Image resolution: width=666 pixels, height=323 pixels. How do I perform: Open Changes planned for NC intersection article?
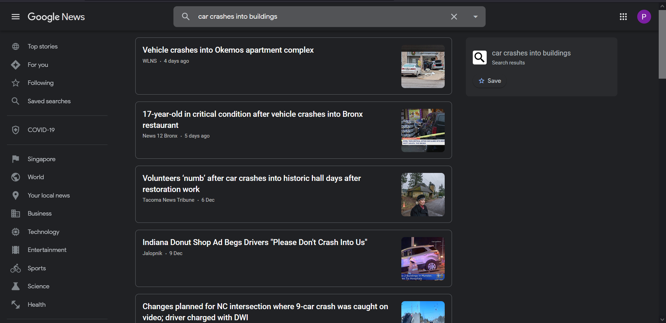265,312
